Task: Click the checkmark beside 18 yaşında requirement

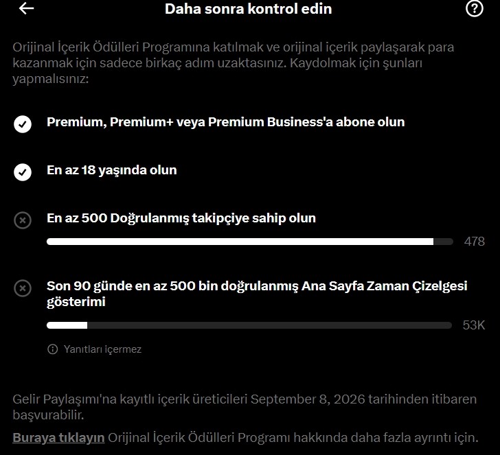Action: [x=23, y=172]
